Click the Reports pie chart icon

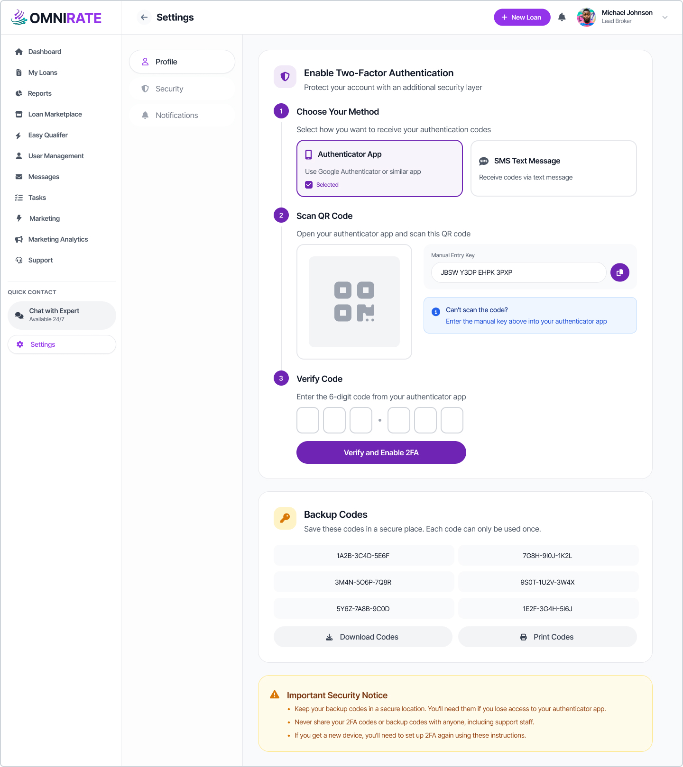[19, 93]
